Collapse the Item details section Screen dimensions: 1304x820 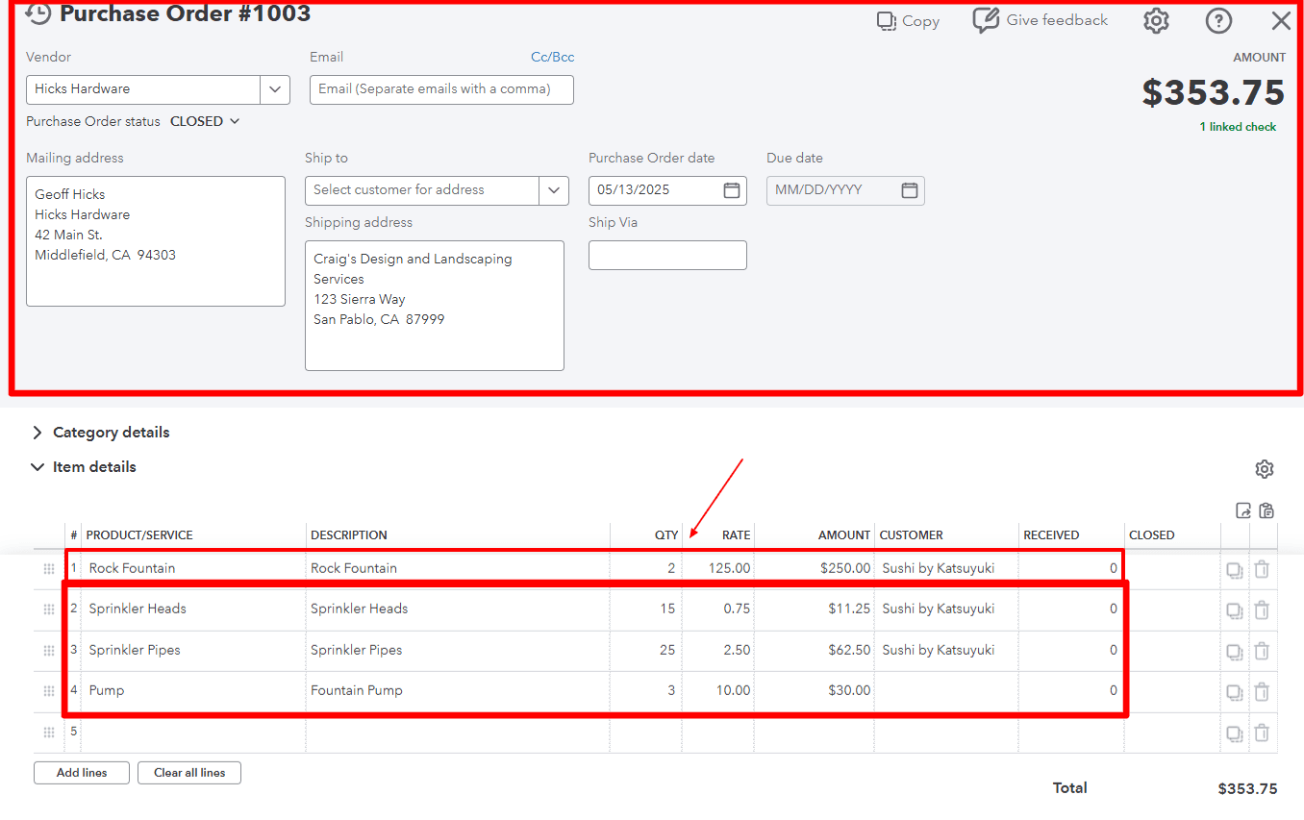(x=37, y=467)
